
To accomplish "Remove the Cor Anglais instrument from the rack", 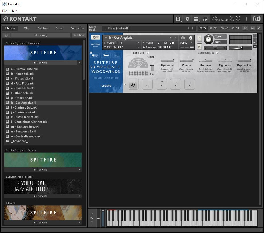I will pyautogui.click(x=255, y=35).
